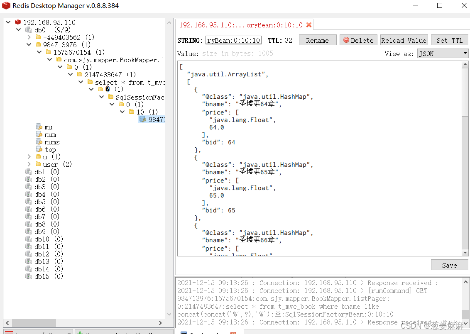This screenshot has width=470, height=334.
Task: Collapse the 1675670154 folder
Action: pos(39,52)
